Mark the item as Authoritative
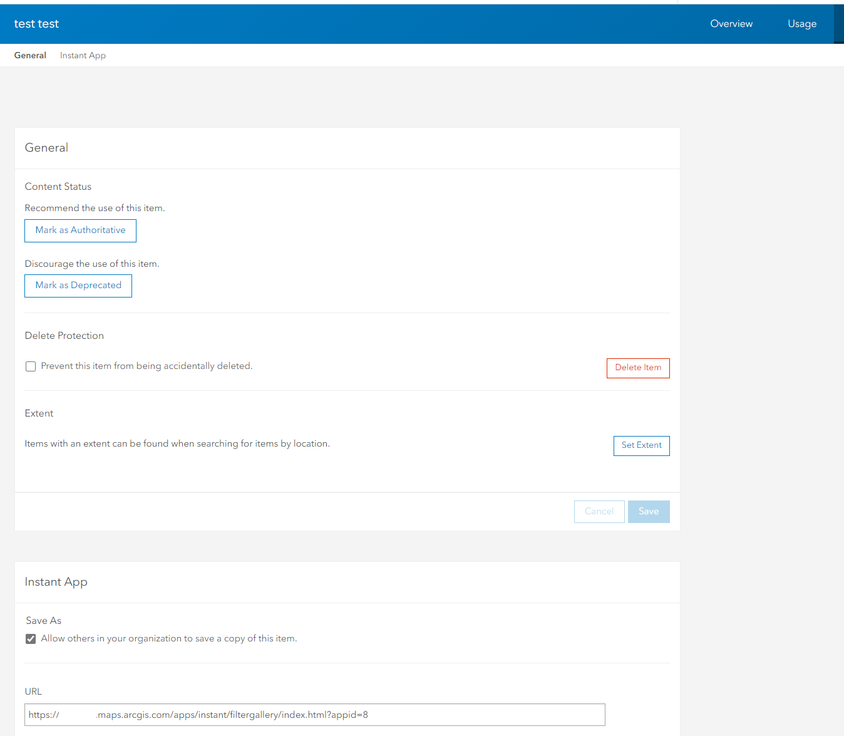Viewport: 844px width, 736px height. pyautogui.click(x=80, y=231)
